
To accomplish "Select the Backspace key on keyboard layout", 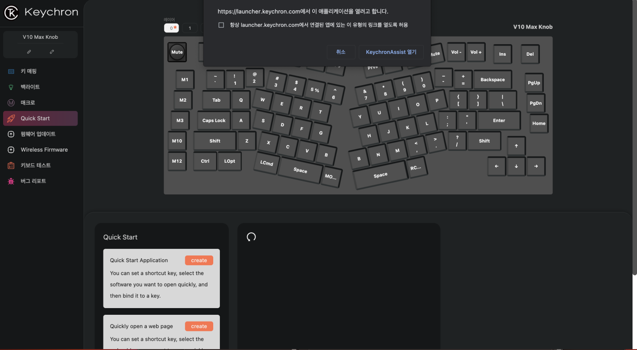I will tap(492, 80).
